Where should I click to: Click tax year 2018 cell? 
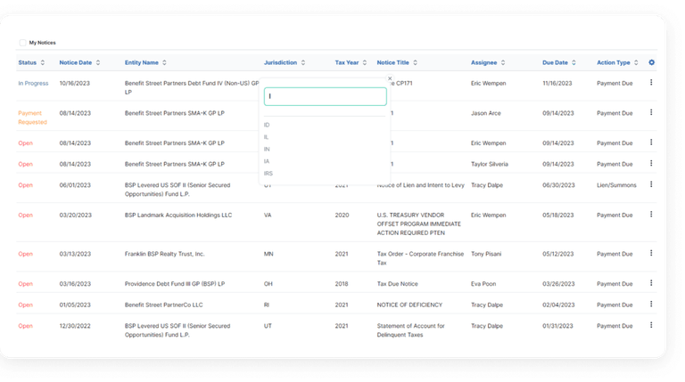pyautogui.click(x=342, y=284)
